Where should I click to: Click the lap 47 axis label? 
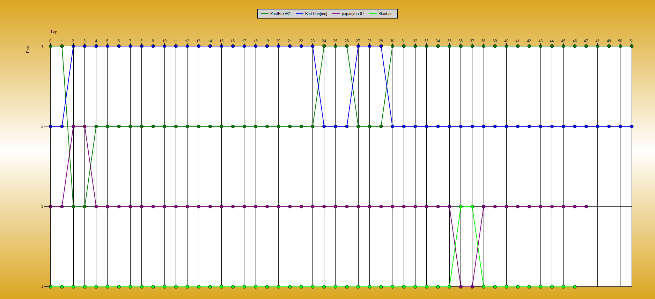tap(586, 41)
